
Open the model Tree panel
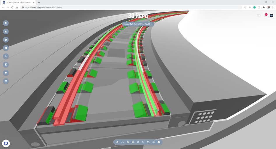(6, 56)
